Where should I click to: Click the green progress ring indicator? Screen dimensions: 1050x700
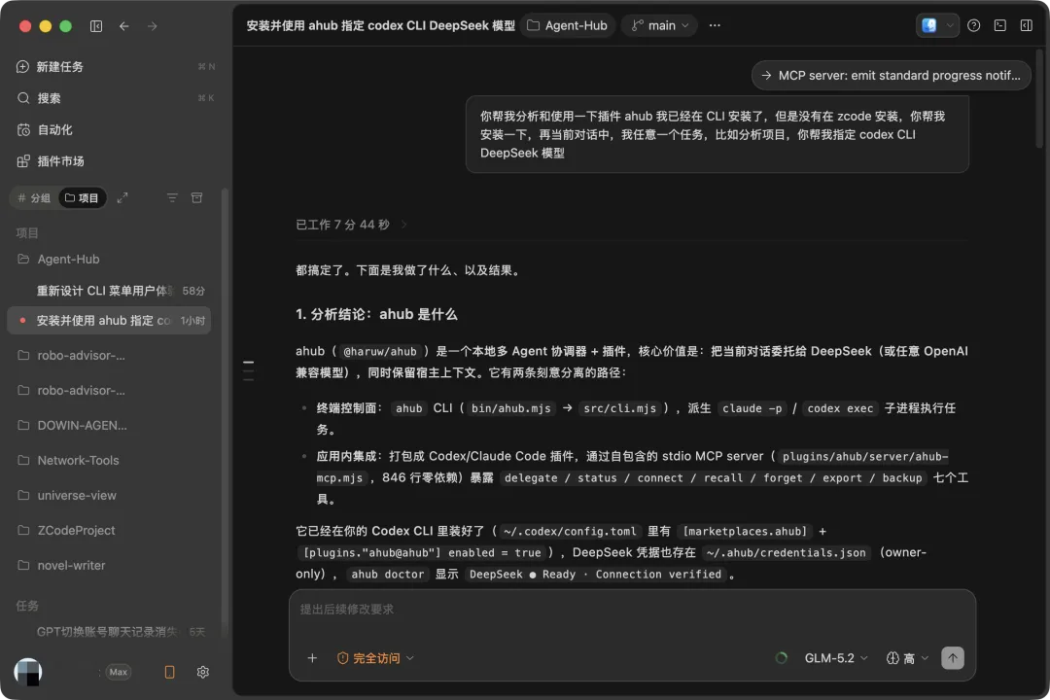tap(781, 658)
